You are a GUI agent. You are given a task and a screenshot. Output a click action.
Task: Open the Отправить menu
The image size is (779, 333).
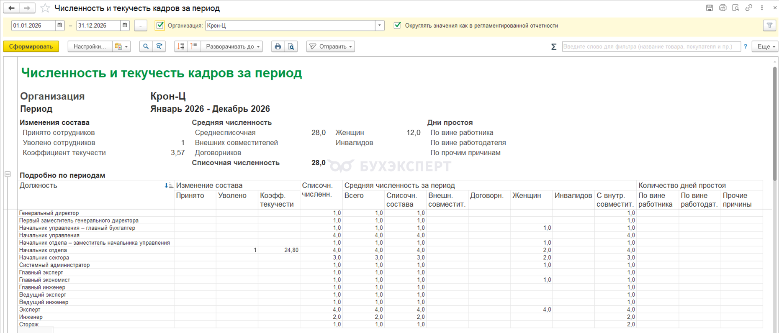click(x=331, y=46)
